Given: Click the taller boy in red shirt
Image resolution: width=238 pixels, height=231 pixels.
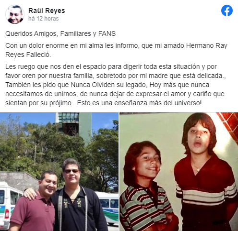Looking at the screenshot, I should tap(205, 172).
